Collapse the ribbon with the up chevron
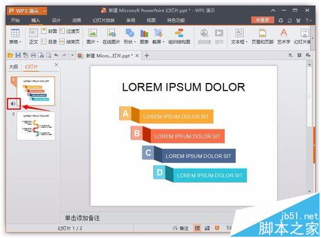 tap(273, 10)
